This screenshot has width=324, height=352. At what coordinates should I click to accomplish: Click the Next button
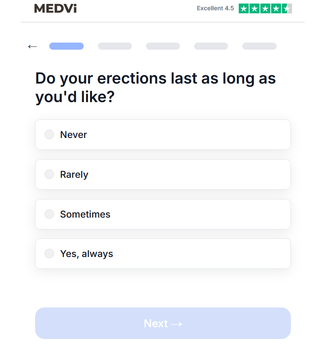[163, 323]
